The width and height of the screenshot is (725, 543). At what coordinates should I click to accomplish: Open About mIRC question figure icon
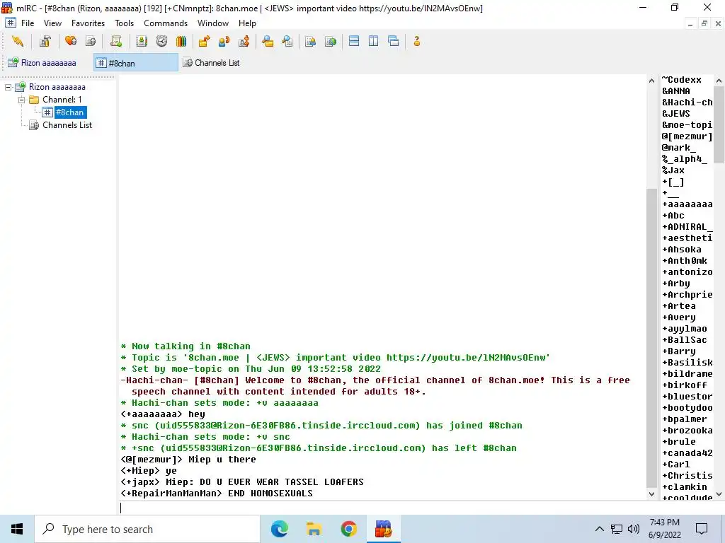[416, 42]
